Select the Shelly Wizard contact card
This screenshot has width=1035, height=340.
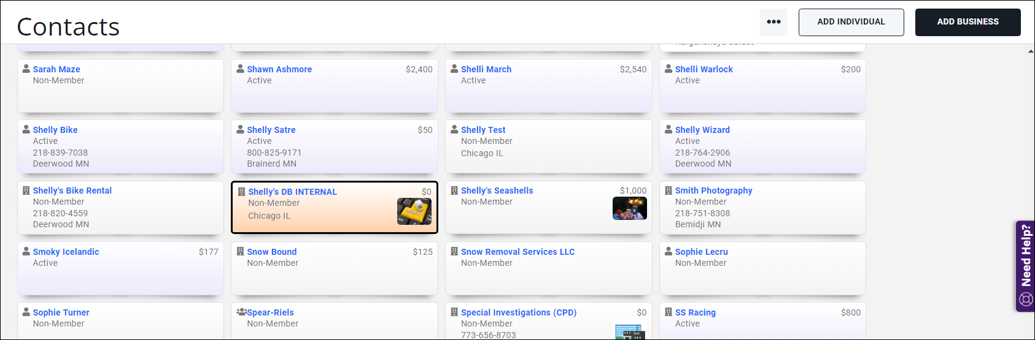(x=762, y=146)
